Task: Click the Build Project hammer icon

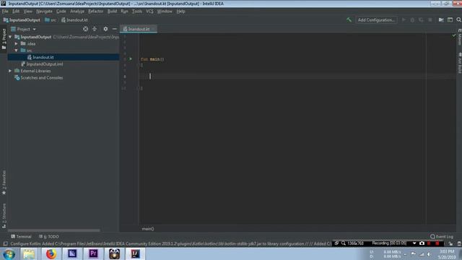Action: 349,19
